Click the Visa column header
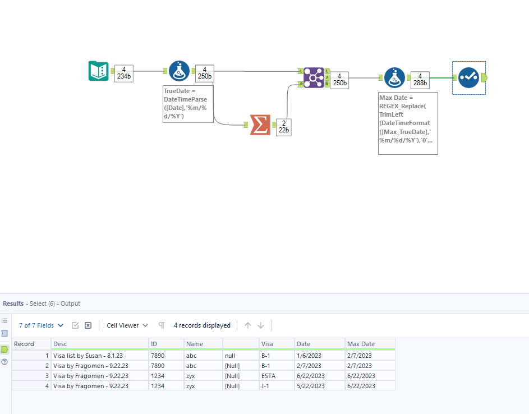The image size is (529, 414). [277, 344]
